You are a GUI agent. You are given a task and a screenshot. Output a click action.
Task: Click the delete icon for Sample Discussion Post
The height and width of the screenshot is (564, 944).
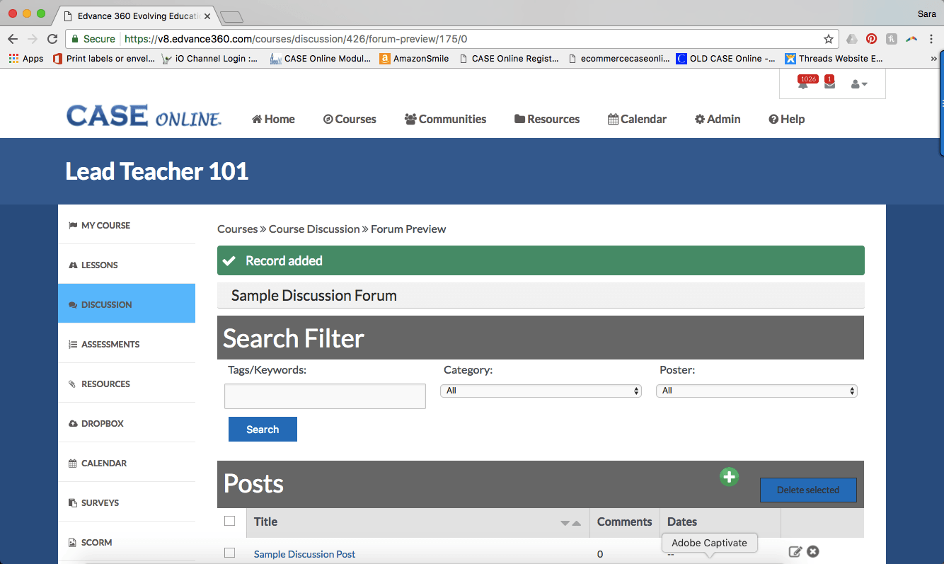(813, 552)
